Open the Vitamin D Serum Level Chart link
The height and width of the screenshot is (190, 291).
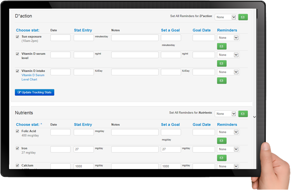pyautogui.click(x=33, y=77)
